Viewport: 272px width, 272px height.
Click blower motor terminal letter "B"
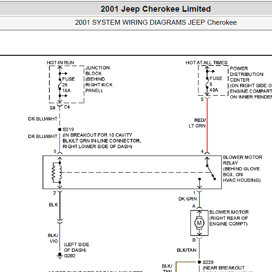(194, 240)
